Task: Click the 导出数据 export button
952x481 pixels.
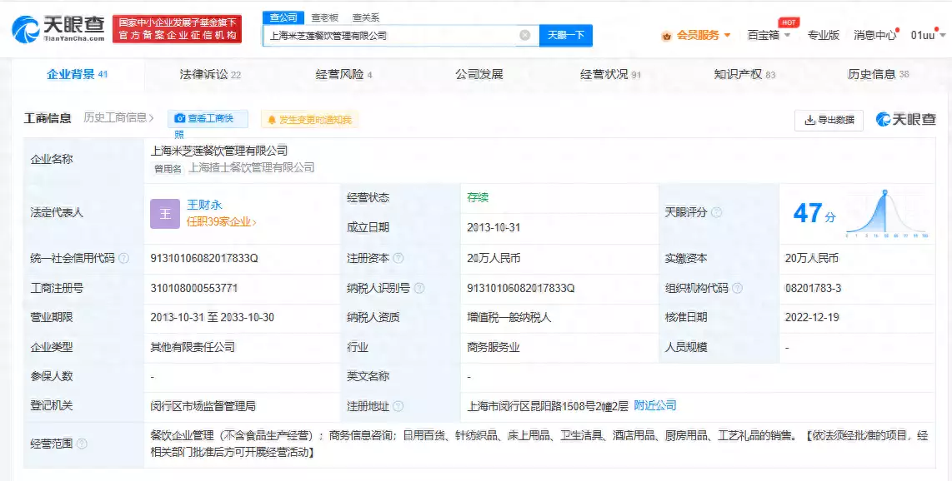Action: [829, 120]
